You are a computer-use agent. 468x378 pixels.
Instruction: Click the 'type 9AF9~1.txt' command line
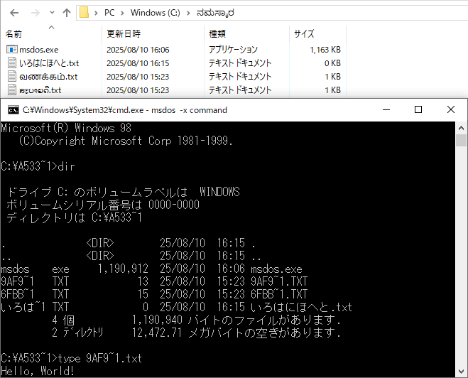[71, 358]
